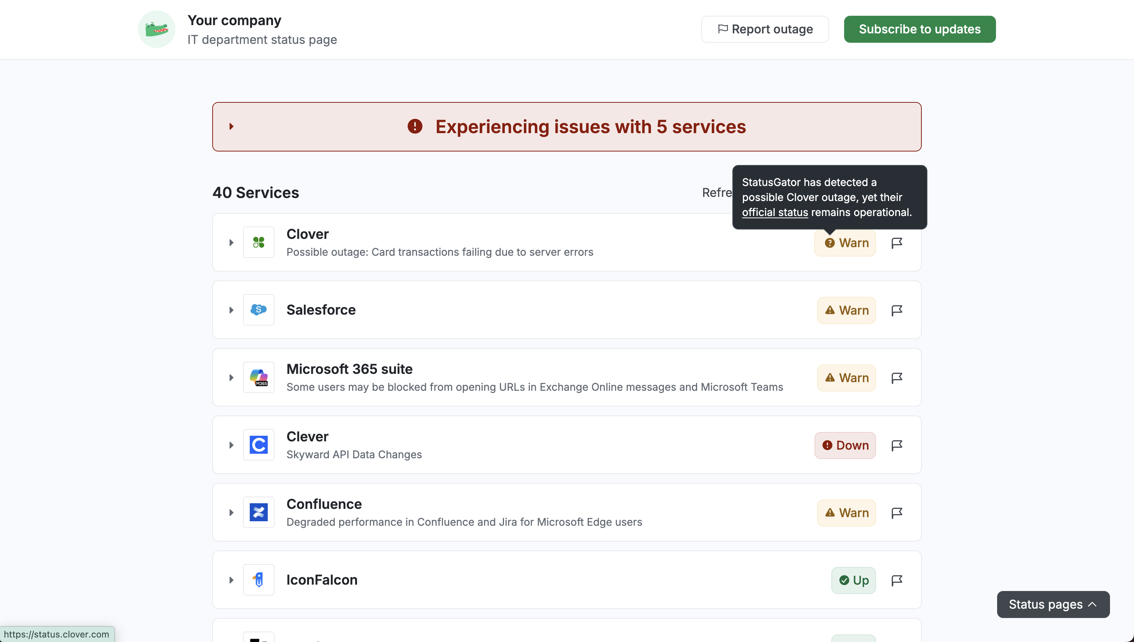Click the Up status badge for IconFalcon
The height and width of the screenshot is (642, 1134).
pyautogui.click(x=853, y=580)
